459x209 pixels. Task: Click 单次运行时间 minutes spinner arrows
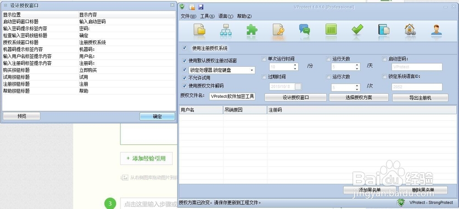pos(295,67)
